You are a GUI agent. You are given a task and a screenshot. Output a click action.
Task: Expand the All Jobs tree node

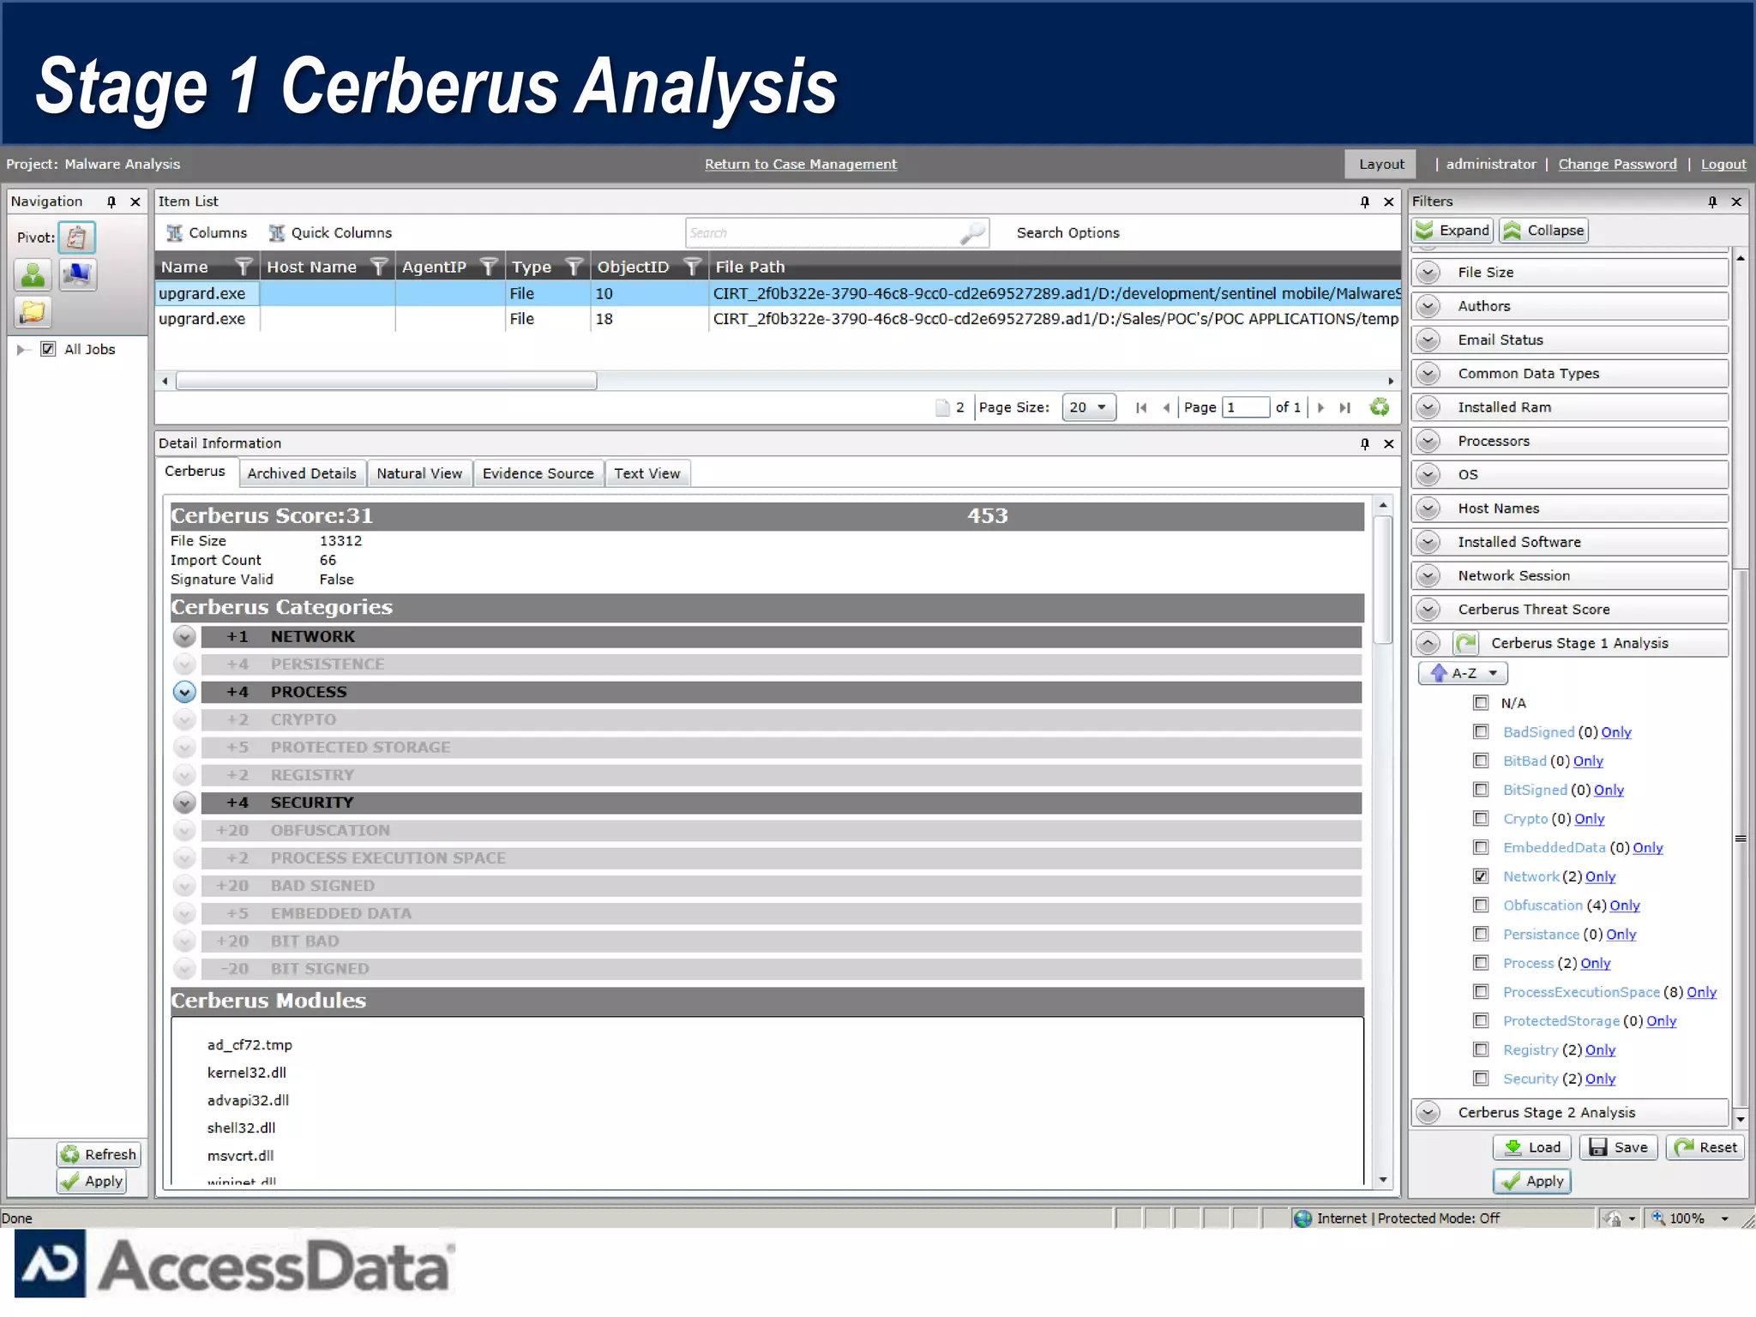[x=23, y=349]
